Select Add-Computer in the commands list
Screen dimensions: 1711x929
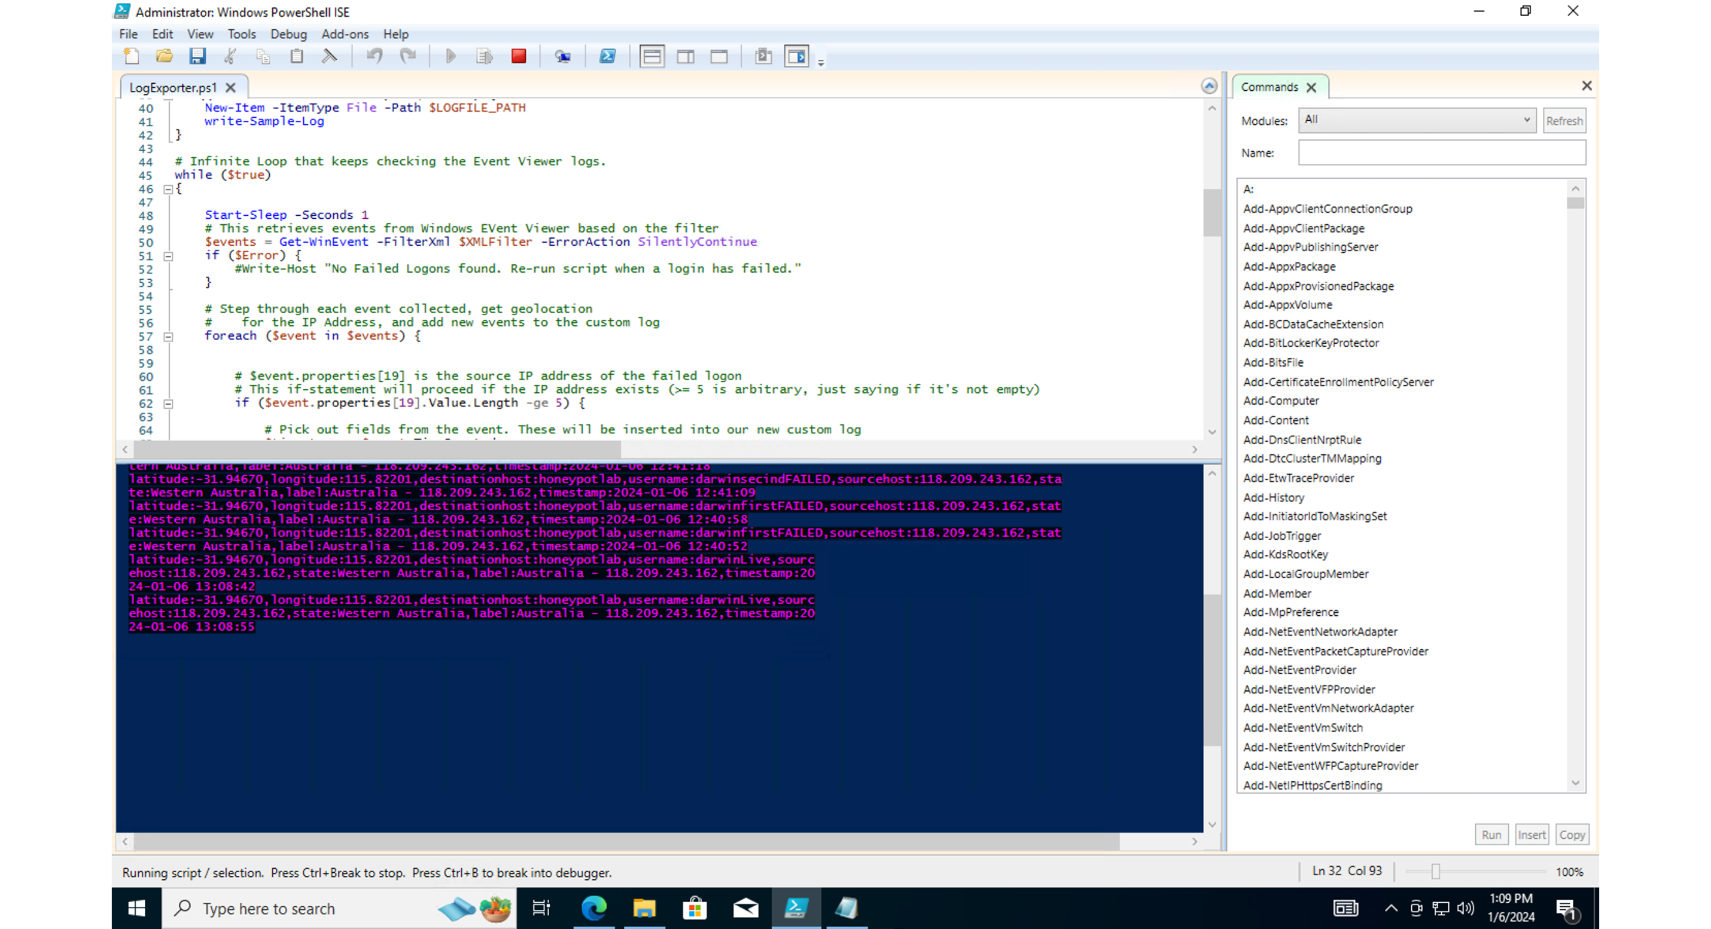pos(1281,401)
